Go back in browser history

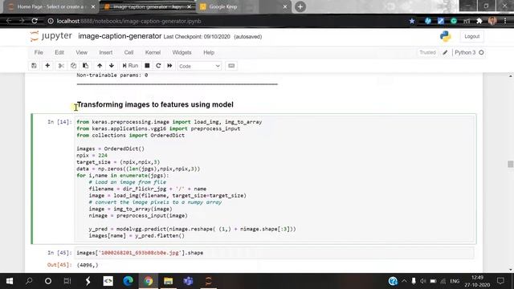[9, 21]
